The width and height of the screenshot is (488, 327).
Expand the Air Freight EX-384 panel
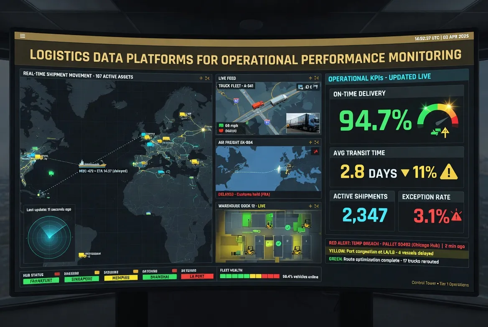(x=310, y=142)
